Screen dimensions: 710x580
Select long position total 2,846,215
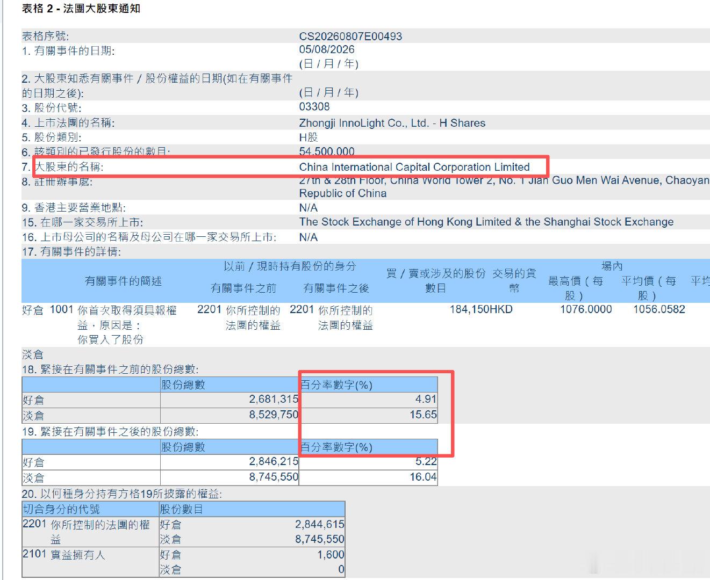tap(274, 462)
